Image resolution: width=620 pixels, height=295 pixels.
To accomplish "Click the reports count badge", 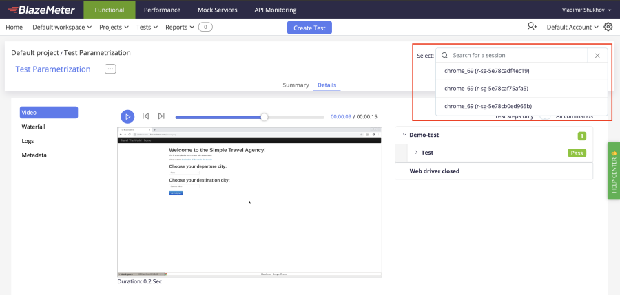I will pyautogui.click(x=205, y=28).
